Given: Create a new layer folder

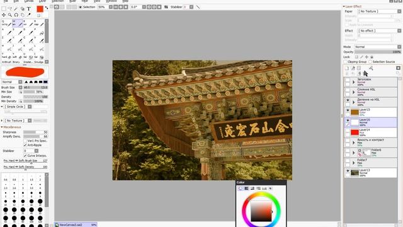Looking at the screenshot, I should (359, 68).
